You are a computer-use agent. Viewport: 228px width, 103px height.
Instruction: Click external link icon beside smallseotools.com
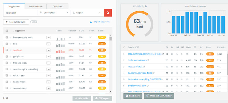point(148,86)
